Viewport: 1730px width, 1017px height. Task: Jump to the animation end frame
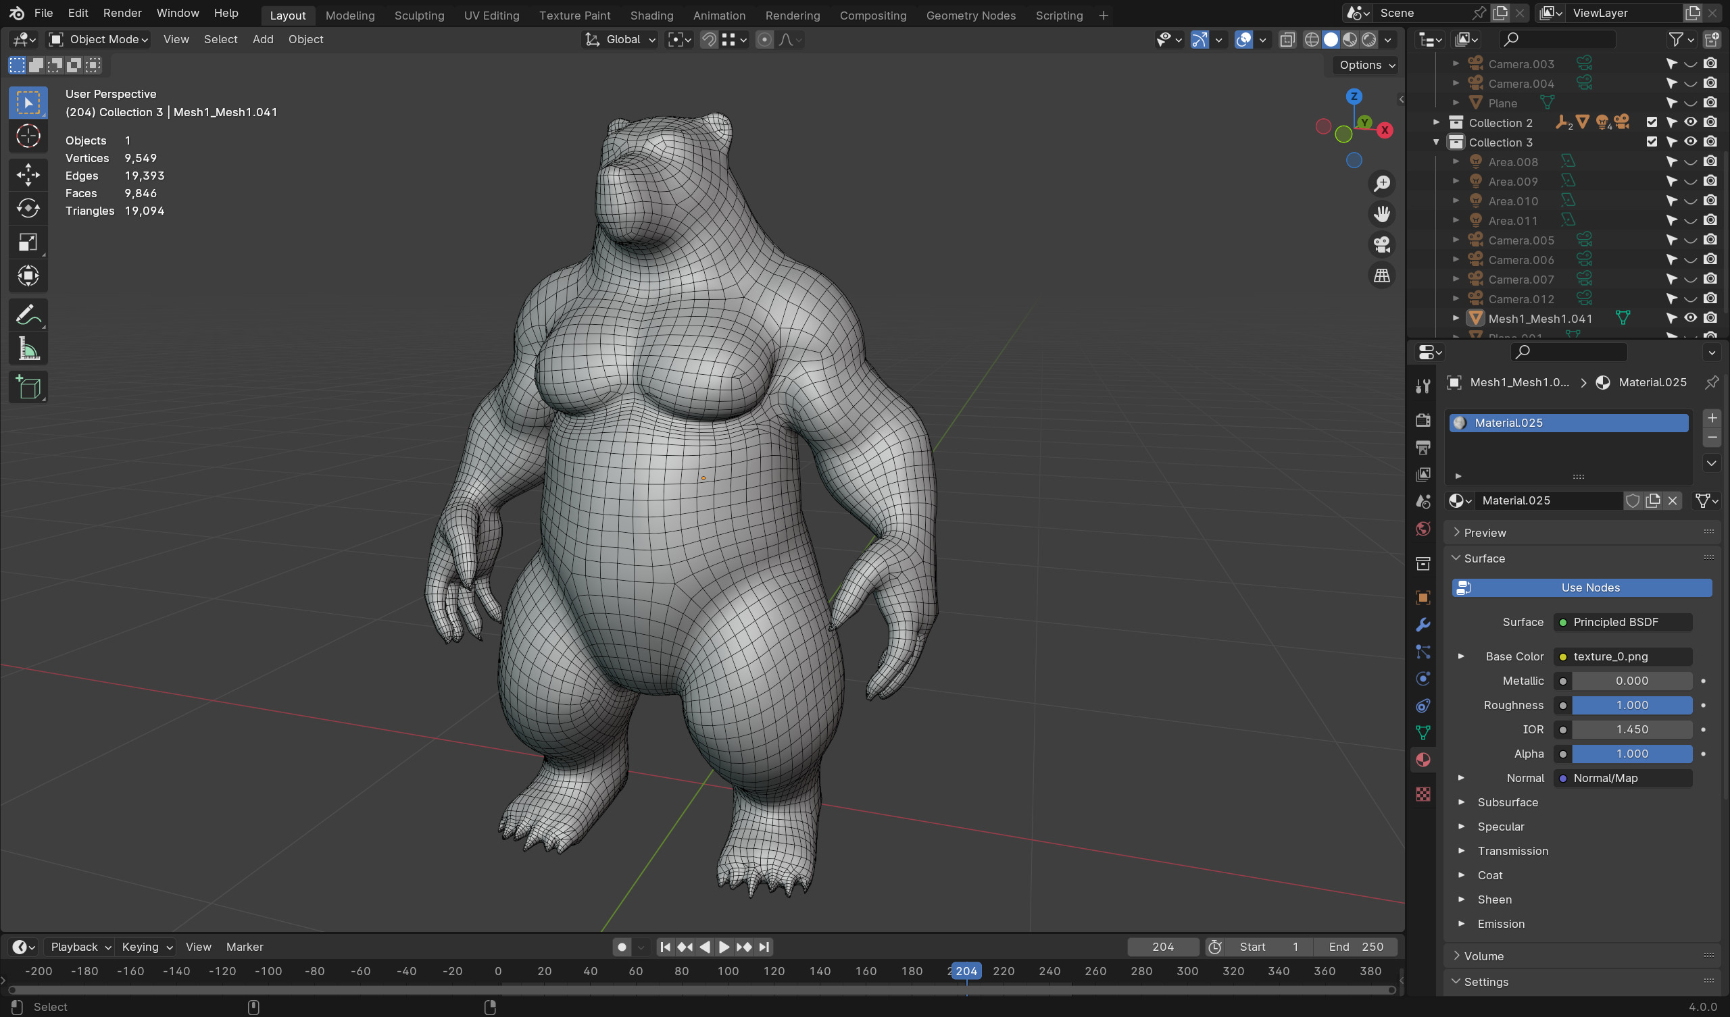pos(764,947)
